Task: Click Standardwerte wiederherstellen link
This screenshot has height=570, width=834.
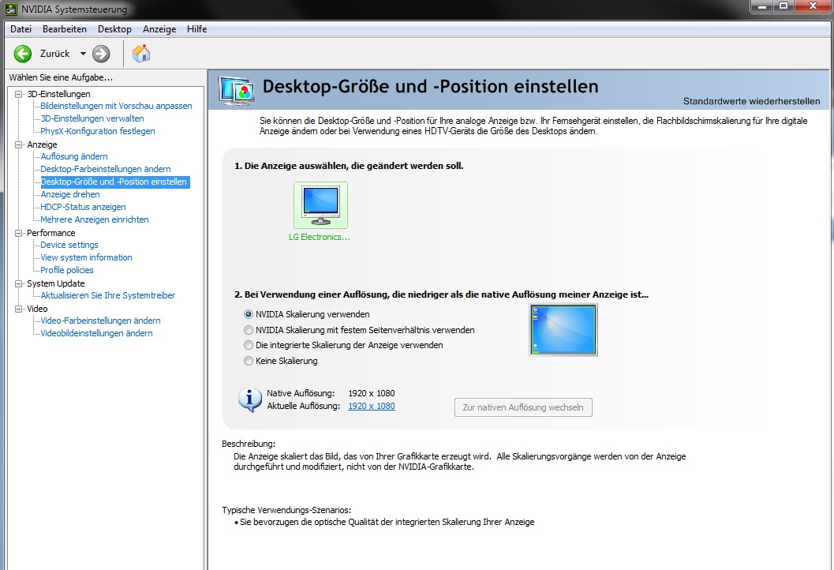Action: [751, 101]
